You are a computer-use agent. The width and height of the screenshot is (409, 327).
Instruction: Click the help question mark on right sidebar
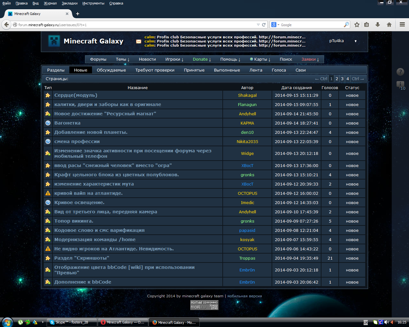click(x=400, y=72)
